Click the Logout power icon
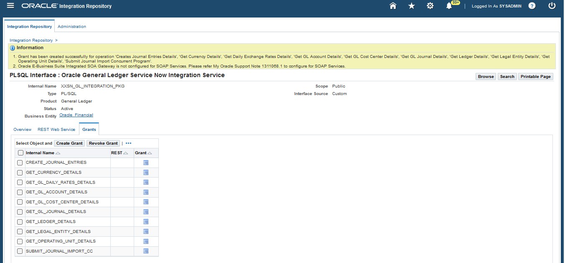 tap(552, 6)
